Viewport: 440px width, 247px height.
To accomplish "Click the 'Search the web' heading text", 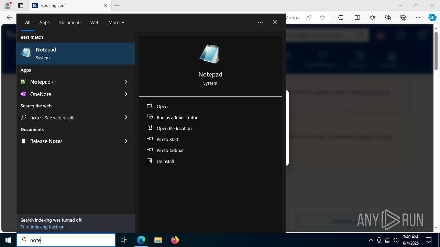I will coord(36,106).
